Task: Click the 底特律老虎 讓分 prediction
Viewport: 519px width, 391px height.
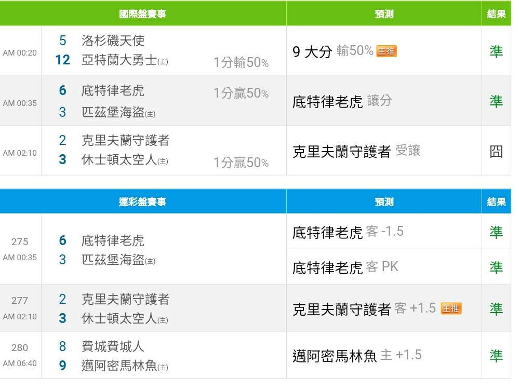Action: [x=342, y=101]
